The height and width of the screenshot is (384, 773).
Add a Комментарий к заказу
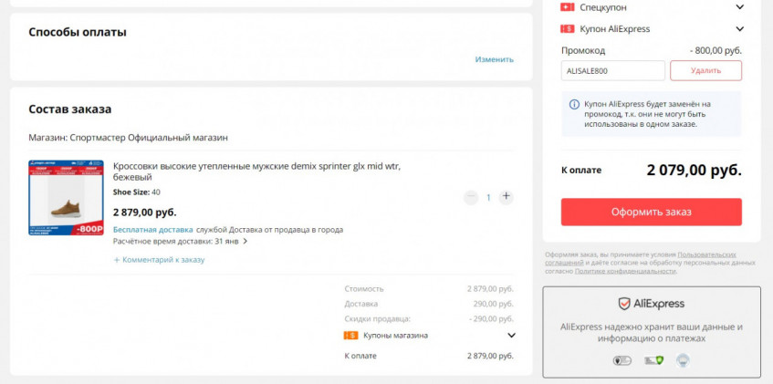point(159,260)
